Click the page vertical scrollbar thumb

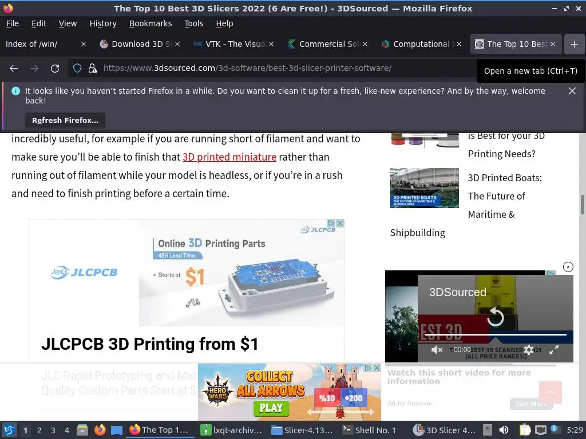[582, 205]
